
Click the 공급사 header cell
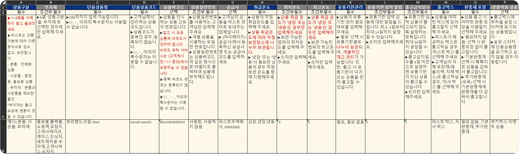(233, 7)
